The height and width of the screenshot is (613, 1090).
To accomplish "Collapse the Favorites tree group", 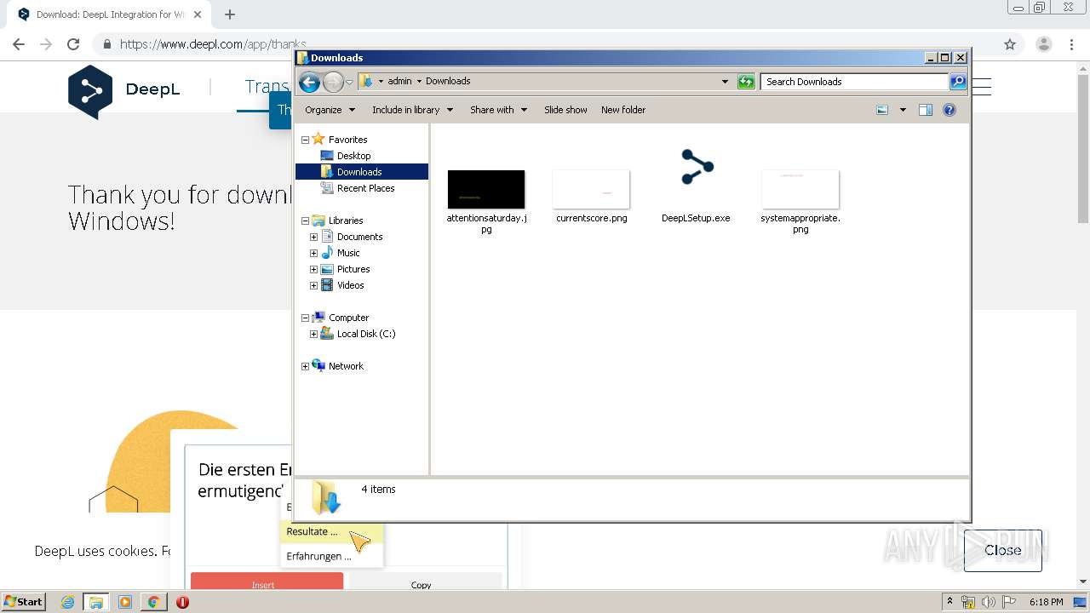I will (305, 140).
